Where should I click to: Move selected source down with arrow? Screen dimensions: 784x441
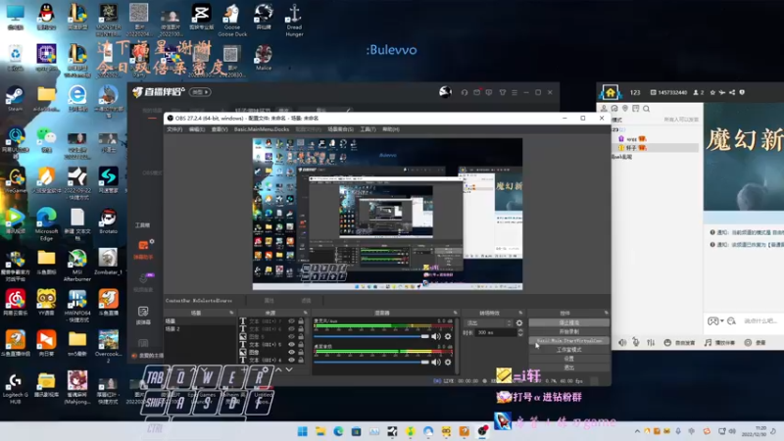pyautogui.click(x=289, y=369)
